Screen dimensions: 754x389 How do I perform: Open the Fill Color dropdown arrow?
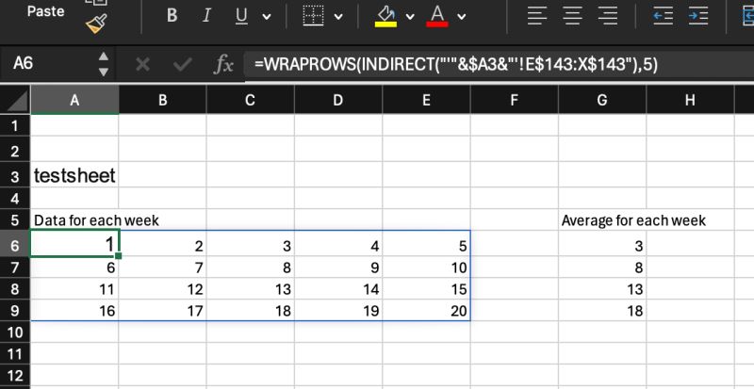pos(410,17)
